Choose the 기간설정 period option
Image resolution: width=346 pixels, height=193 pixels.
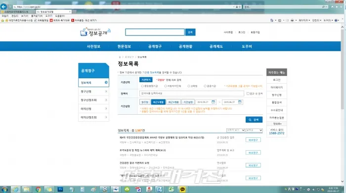tap(188, 102)
